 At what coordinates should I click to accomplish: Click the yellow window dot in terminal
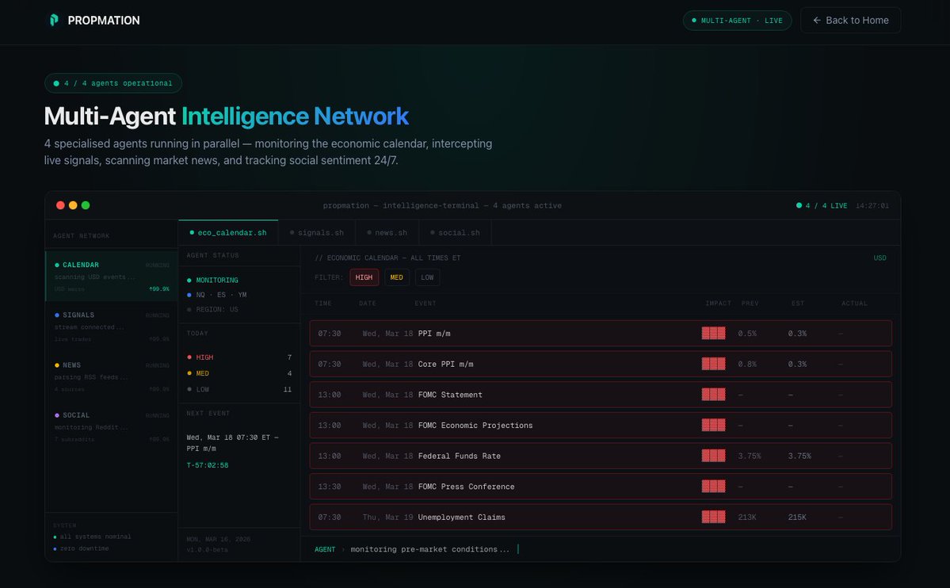tap(73, 205)
